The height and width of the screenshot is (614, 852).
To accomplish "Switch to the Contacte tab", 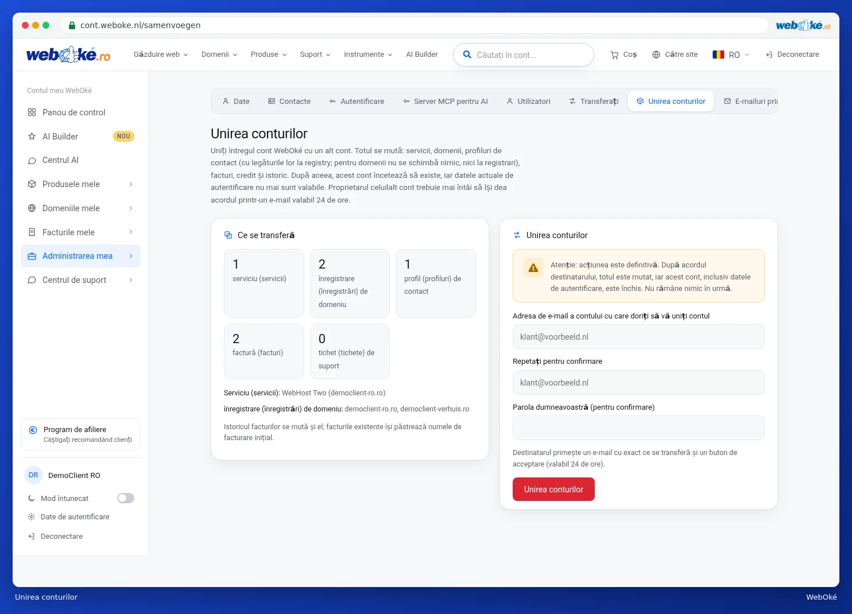I will pos(289,101).
